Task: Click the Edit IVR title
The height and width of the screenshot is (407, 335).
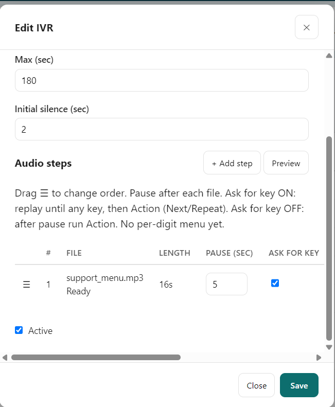Action: click(x=34, y=28)
